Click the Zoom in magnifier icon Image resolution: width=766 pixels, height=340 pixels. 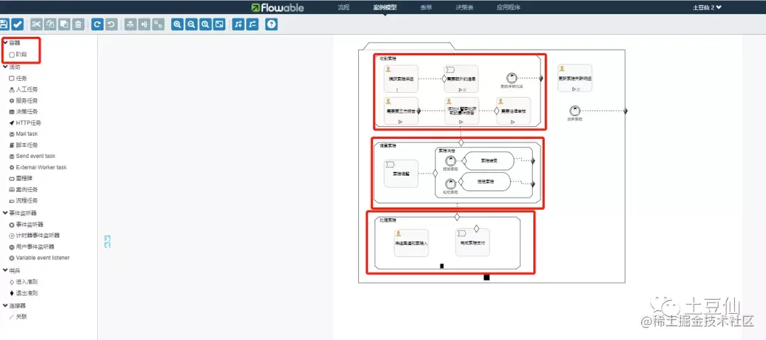(x=177, y=24)
